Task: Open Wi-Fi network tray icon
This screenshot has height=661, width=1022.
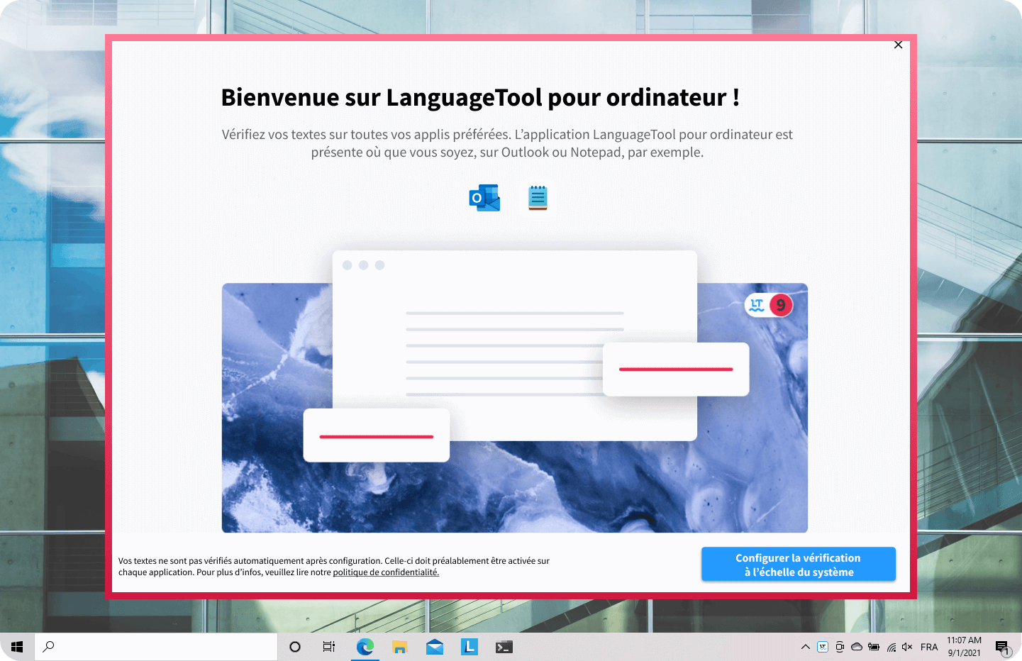Action: pyautogui.click(x=891, y=647)
